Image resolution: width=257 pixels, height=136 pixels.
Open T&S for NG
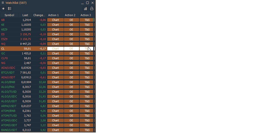click(86, 63)
